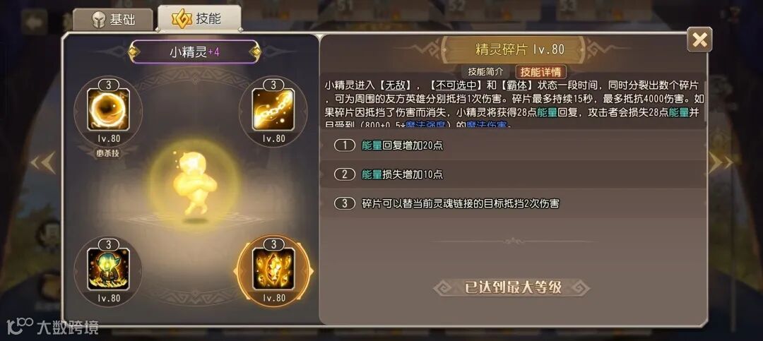Select the green goblin skill icon
The image size is (763, 341).
coord(108,270)
